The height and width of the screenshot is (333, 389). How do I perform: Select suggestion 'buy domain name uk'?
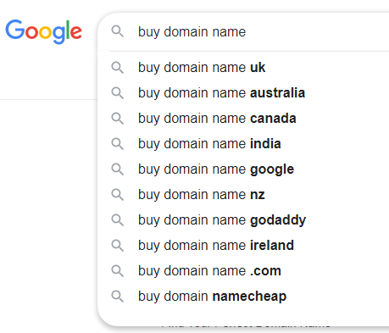click(243, 68)
